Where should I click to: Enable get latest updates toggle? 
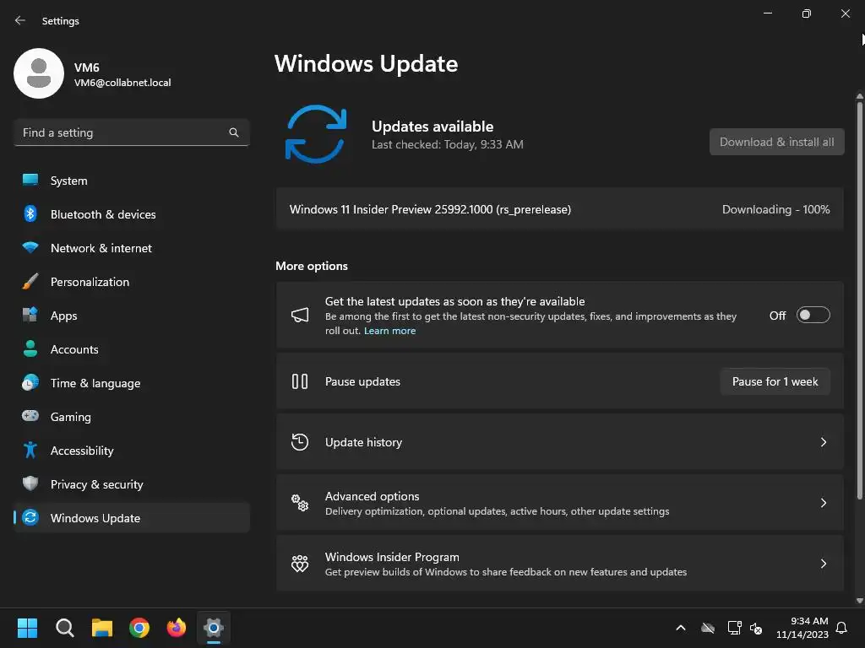click(x=813, y=316)
